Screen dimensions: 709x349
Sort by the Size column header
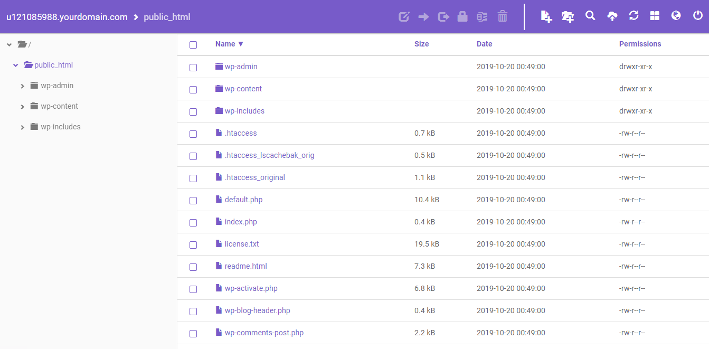pyautogui.click(x=421, y=44)
